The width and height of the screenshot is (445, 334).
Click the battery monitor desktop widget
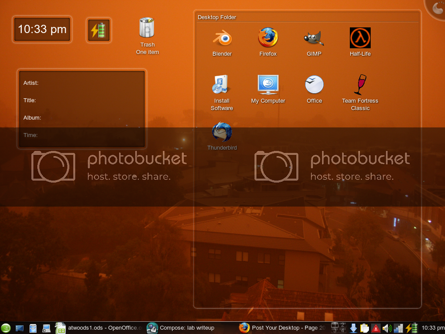pos(99,30)
